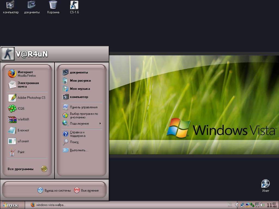Switch the RU language indicator

point(230,205)
